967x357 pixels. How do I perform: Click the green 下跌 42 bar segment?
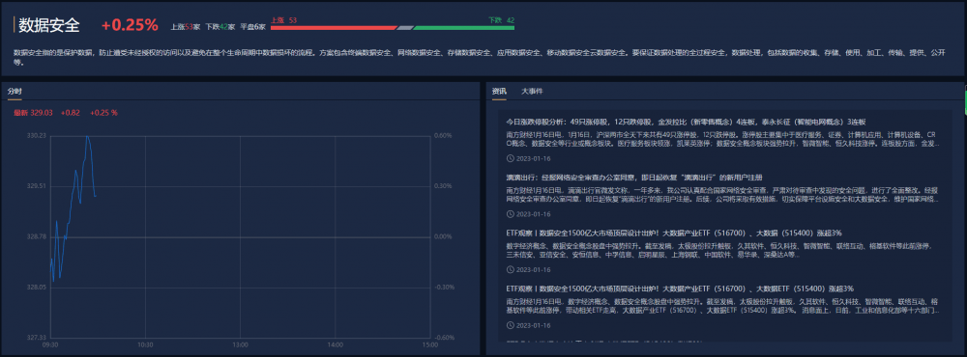[x=464, y=27]
